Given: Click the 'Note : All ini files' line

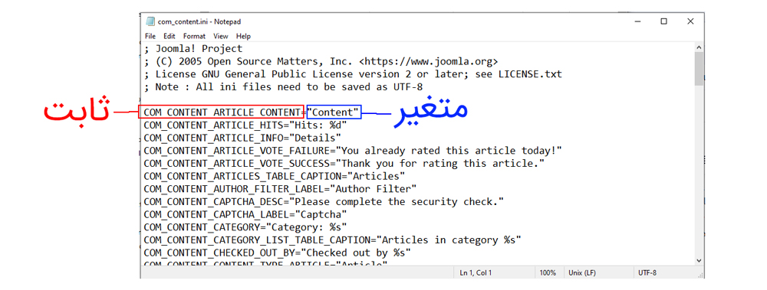Looking at the screenshot, I should tap(283, 87).
